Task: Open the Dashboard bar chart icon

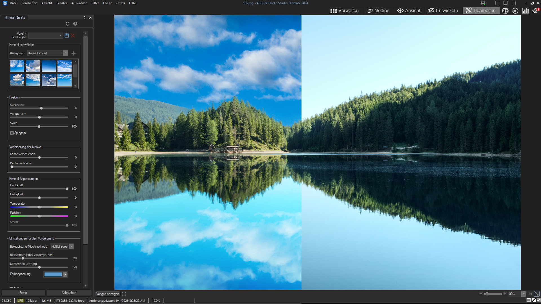Action: (525, 11)
